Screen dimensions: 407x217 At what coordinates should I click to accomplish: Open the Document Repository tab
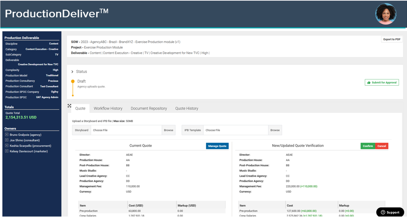(x=149, y=108)
